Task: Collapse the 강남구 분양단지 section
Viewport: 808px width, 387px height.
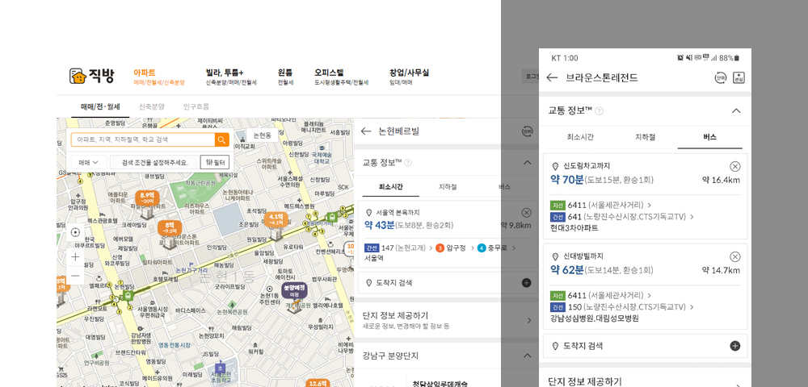Action: [x=527, y=356]
